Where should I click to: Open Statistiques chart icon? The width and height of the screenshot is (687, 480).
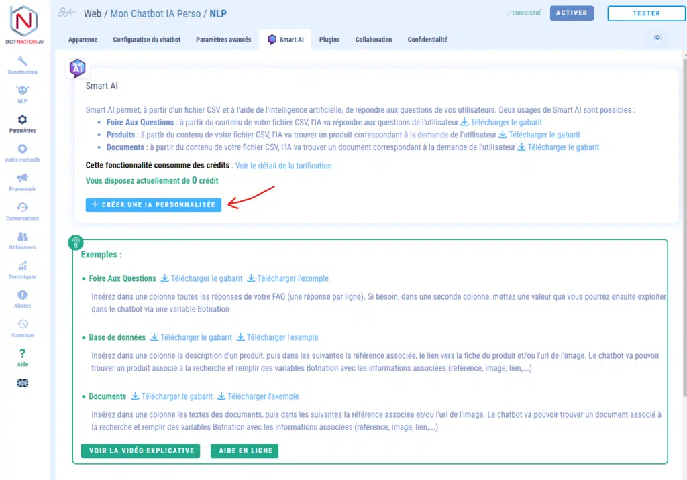[22, 266]
